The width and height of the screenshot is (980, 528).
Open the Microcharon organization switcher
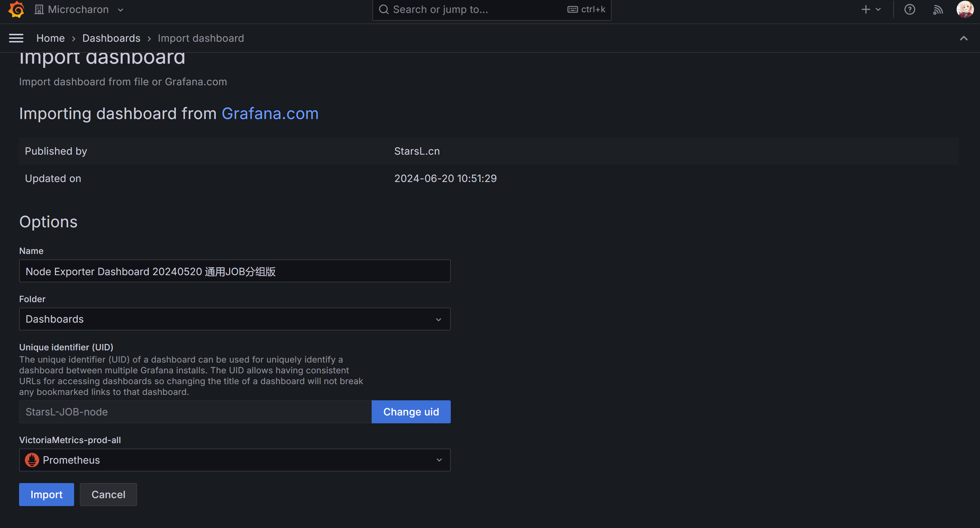[79, 9]
